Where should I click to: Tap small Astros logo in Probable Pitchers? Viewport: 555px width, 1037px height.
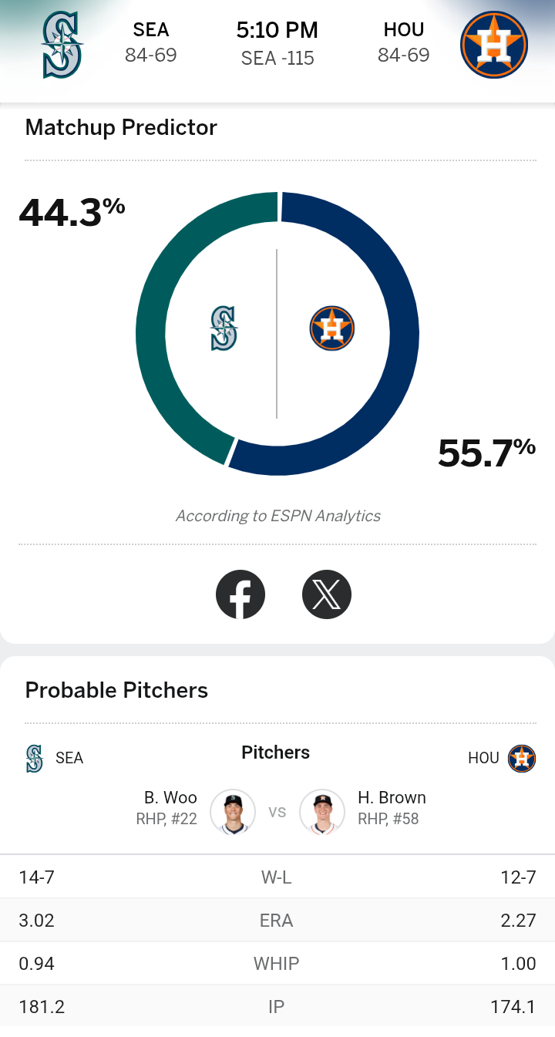pyautogui.click(x=522, y=759)
